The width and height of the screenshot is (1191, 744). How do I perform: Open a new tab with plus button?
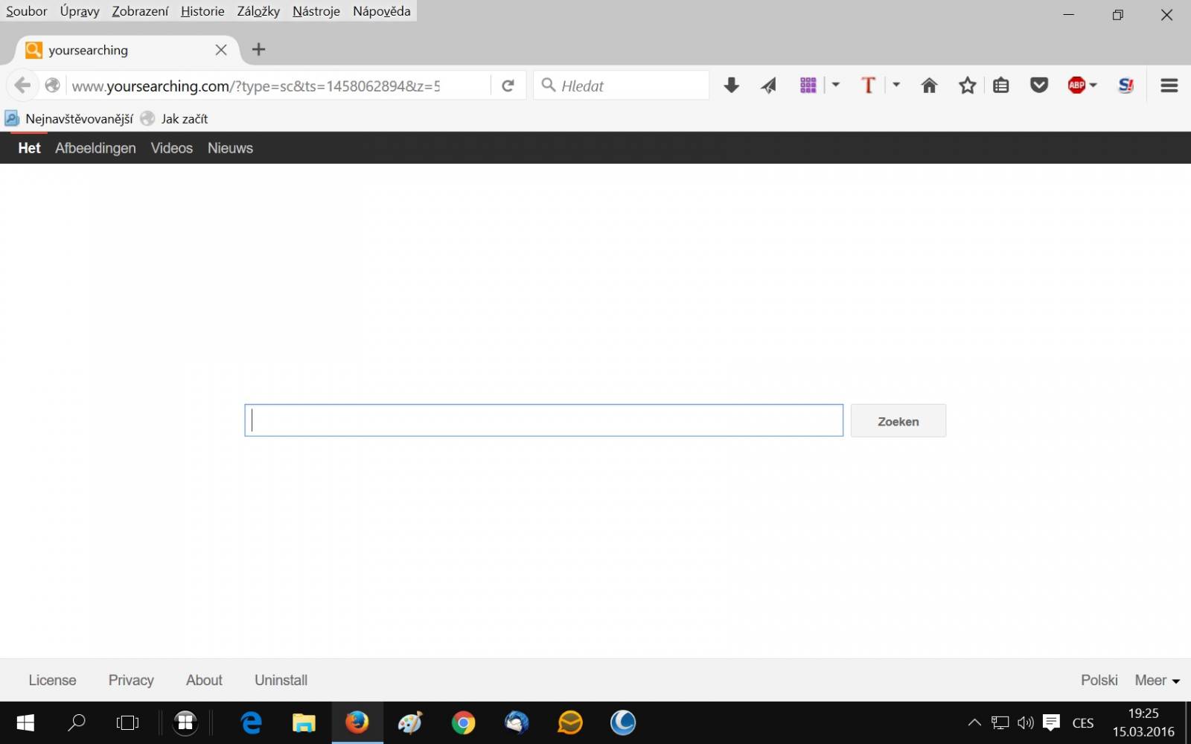coord(258,50)
